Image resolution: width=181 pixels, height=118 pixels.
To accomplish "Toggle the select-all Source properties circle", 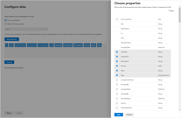I will (x=117, y=19).
